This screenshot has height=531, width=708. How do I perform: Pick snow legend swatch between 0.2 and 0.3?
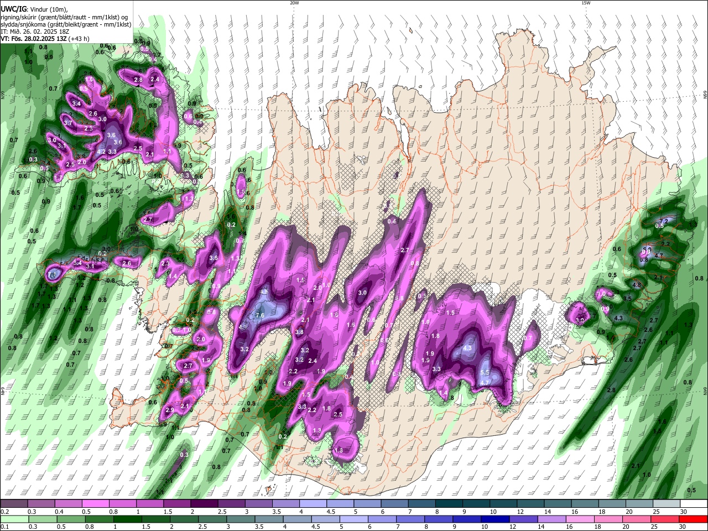(14, 504)
